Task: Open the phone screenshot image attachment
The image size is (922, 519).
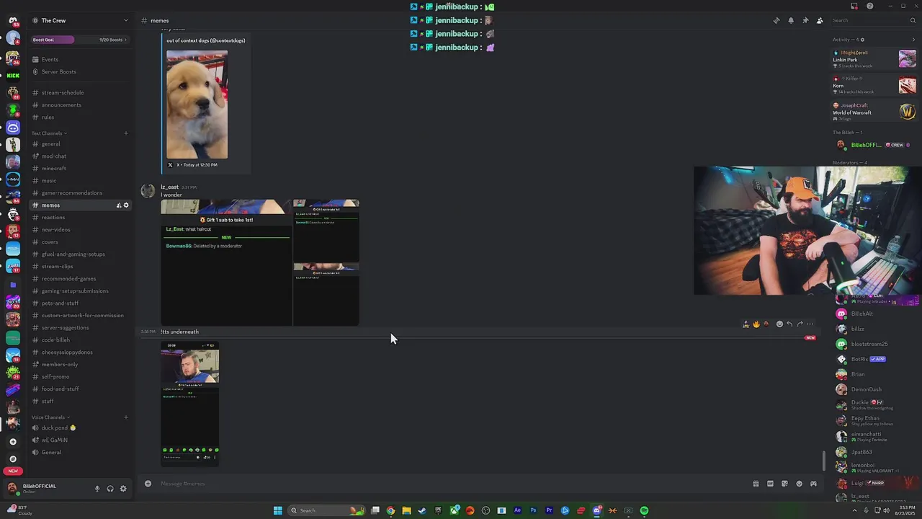Action: point(190,402)
